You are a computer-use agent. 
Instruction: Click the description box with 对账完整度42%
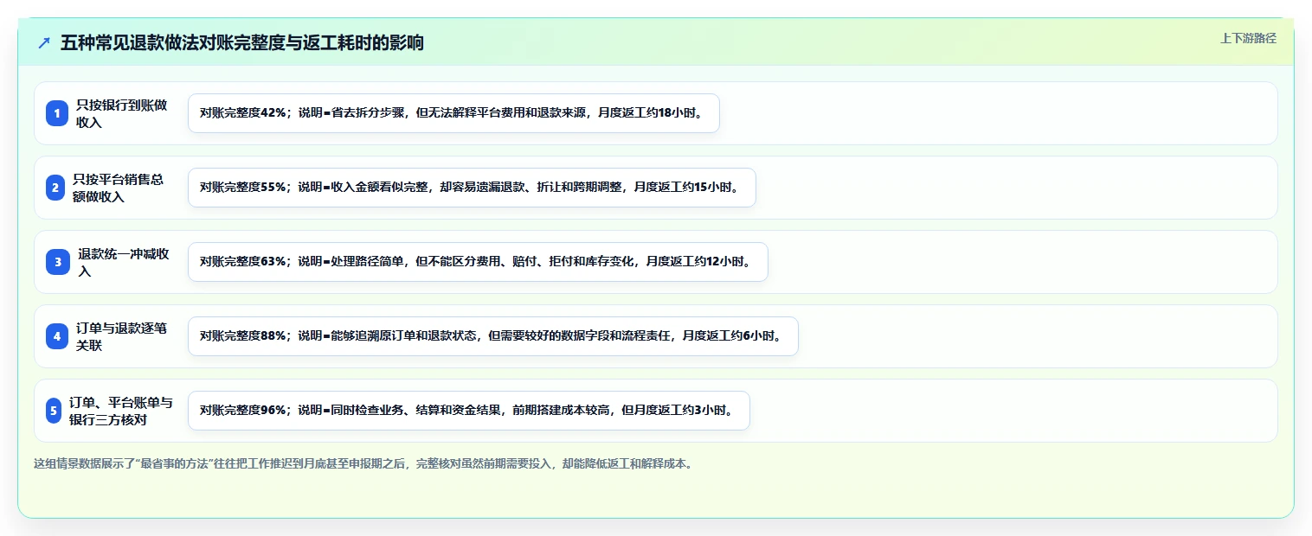pyautogui.click(x=453, y=113)
